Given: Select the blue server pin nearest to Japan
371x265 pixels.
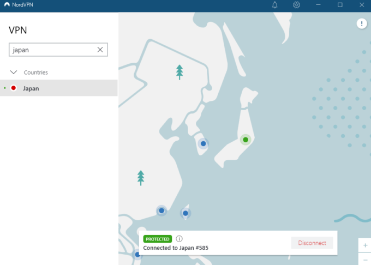Looking at the screenshot, I should click(204, 143).
